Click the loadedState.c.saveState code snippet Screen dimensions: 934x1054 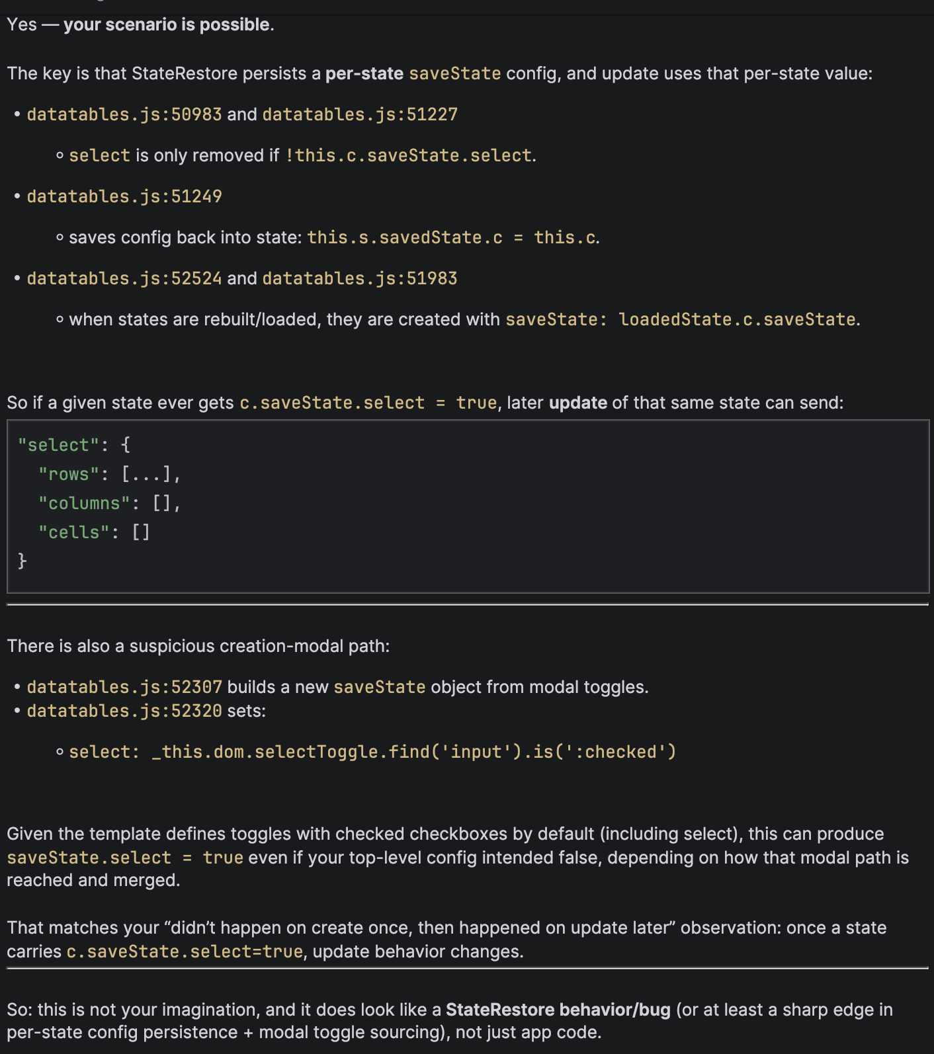[737, 319]
